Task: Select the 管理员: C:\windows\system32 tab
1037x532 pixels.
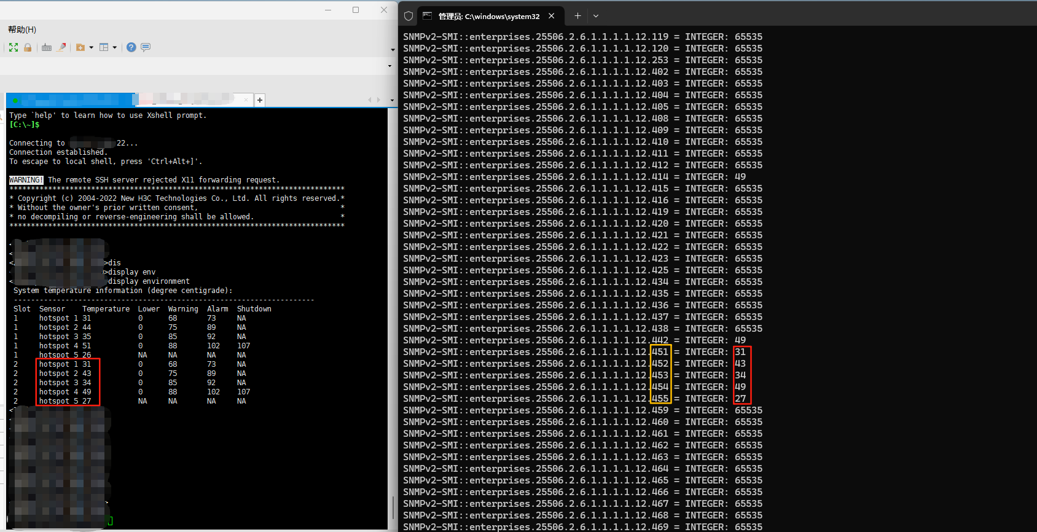Action: point(488,17)
